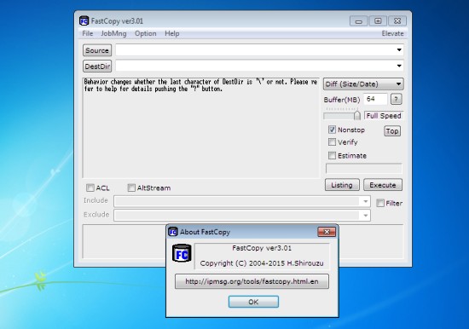Tick the AltStream checkbox
Image resolution: width=469 pixels, height=329 pixels.
(x=131, y=188)
